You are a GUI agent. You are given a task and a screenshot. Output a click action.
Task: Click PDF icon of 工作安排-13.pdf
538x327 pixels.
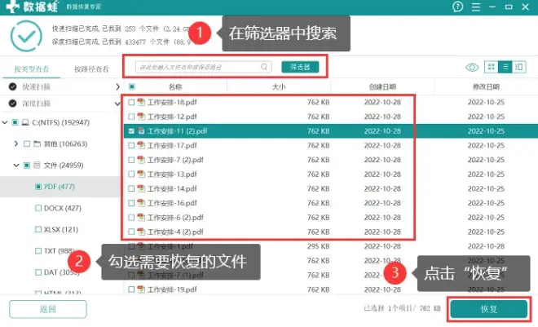click(141, 174)
